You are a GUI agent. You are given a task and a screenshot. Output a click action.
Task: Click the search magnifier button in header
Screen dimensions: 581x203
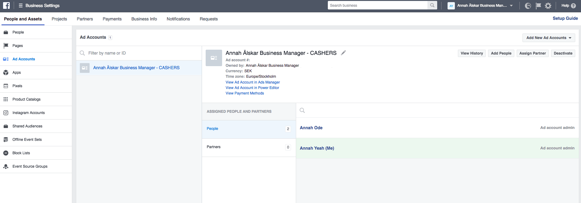432,5
